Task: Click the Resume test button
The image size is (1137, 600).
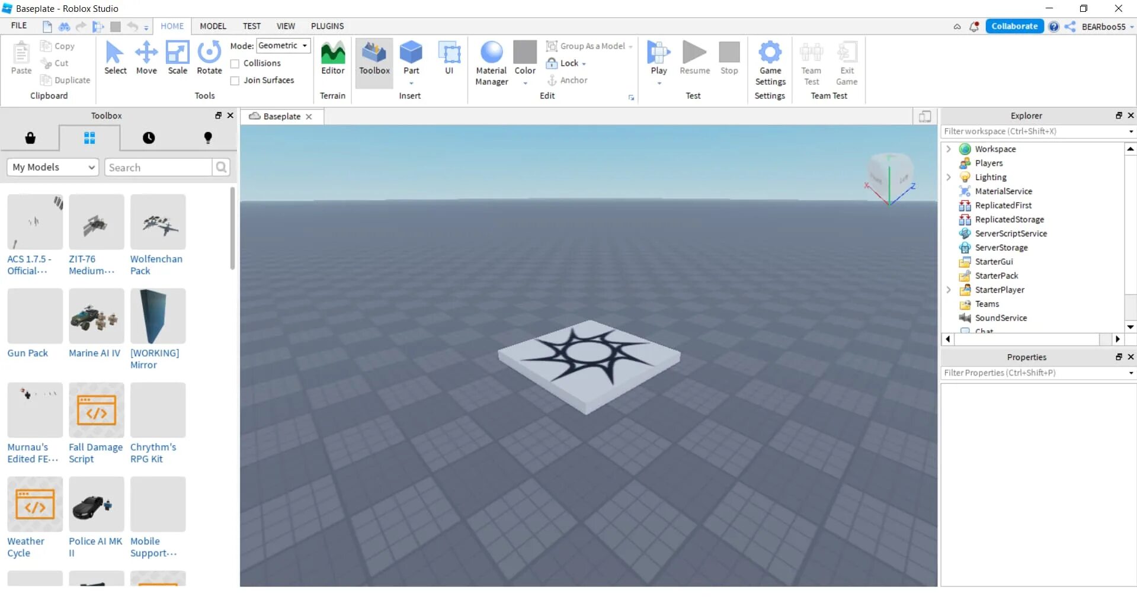Action: (694, 58)
